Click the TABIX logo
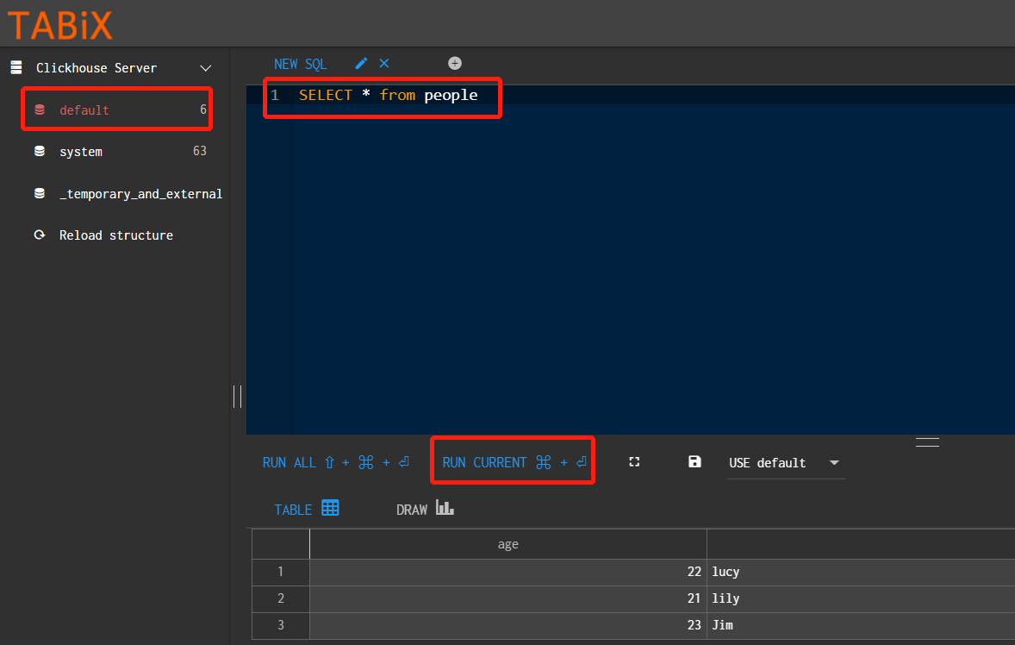Image resolution: width=1015 pixels, height=645 pixels. 60,25
